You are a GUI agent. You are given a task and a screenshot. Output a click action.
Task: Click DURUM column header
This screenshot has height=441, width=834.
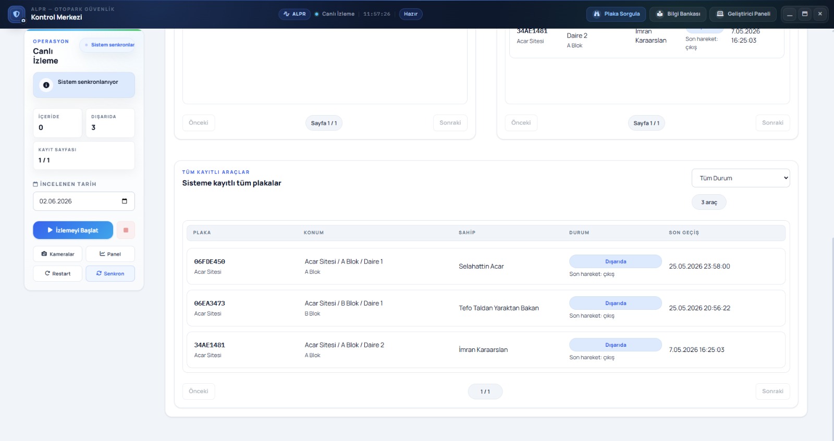pyautogui.click(x=579, y=233)
